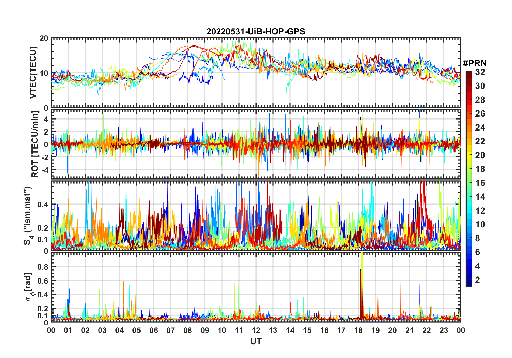Screen dimensions: 512x358
Task: Click the #PRN colorbar heading
Action: [475, 63]
